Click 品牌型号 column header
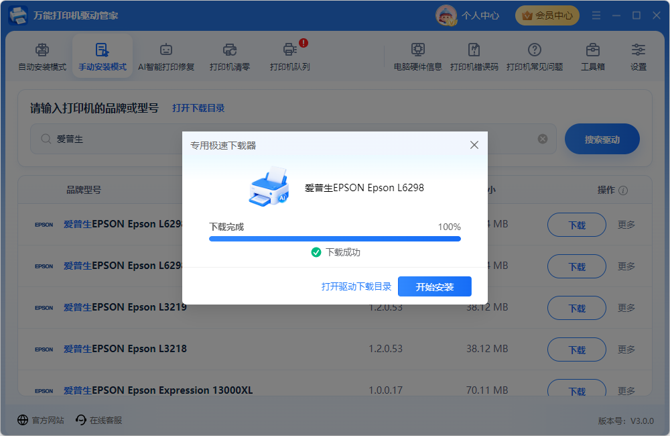Screen dimensions: 670x436 point(84,190)
